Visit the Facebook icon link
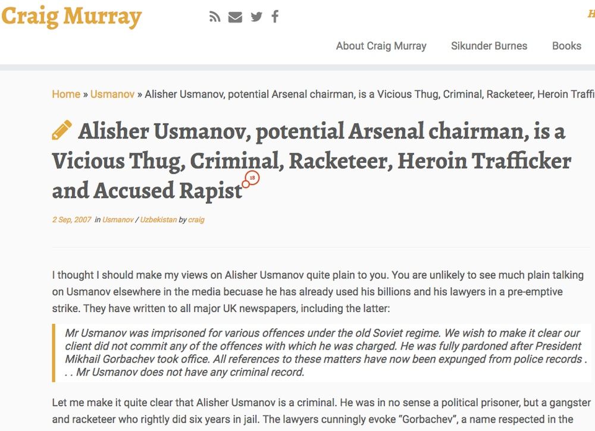This screenshot has width=595, height=431. pos(275,17)
